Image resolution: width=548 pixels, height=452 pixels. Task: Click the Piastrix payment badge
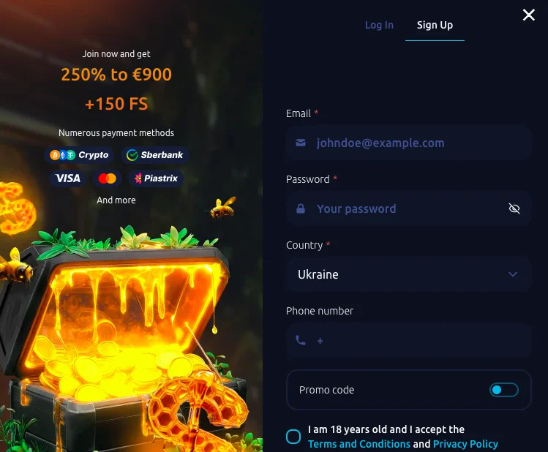(x=156, y=178)
